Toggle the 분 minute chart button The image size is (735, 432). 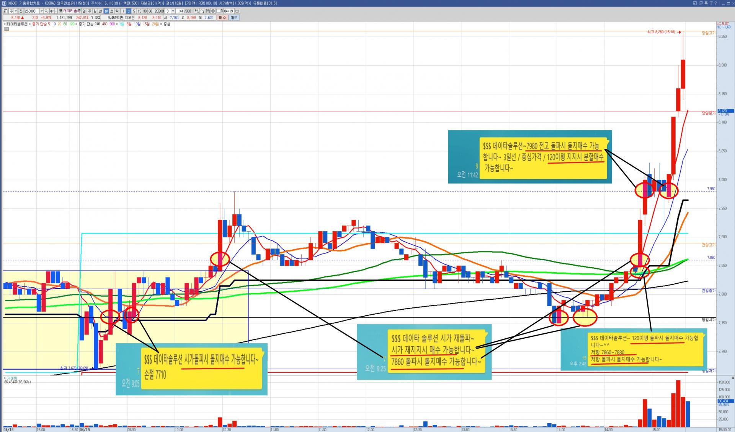point(106,11)
